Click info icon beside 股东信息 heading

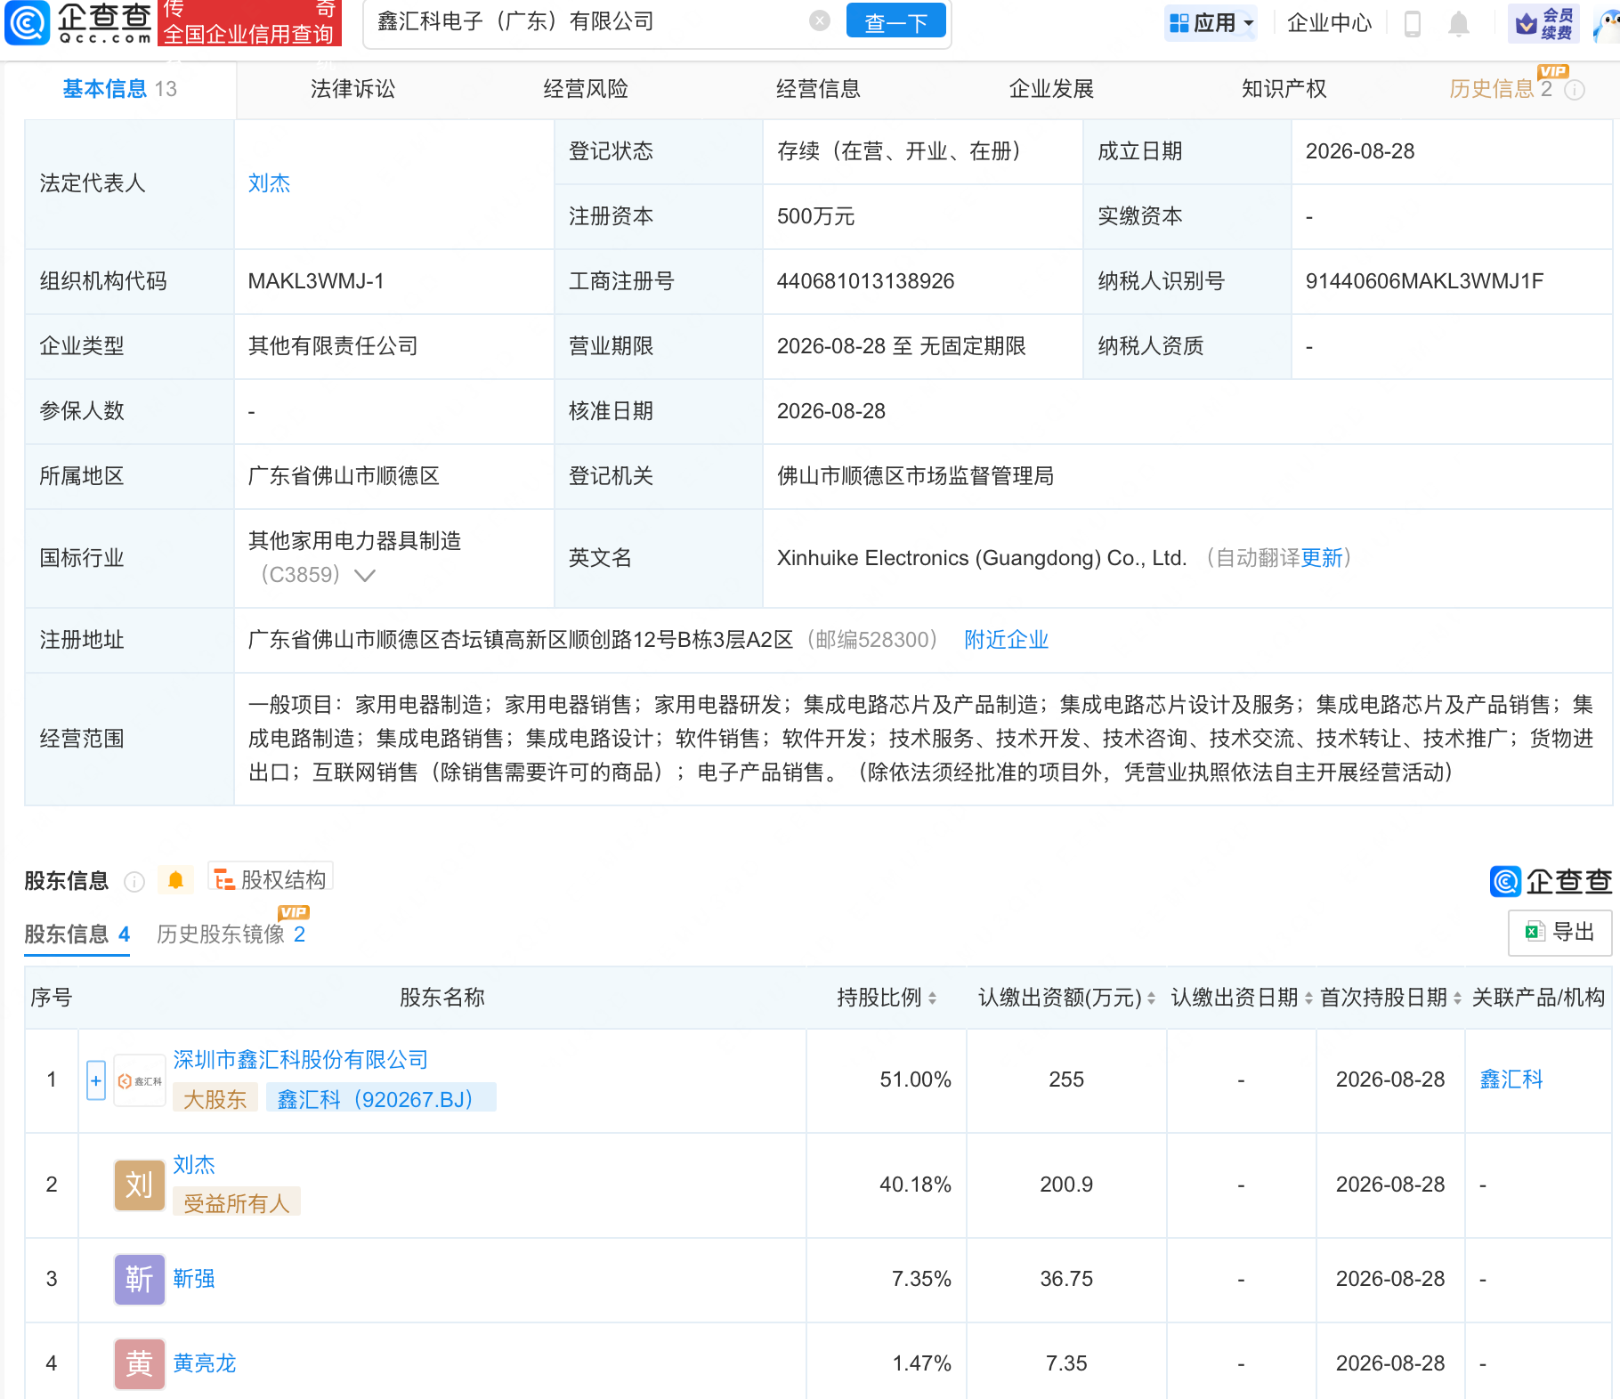(134, 881)
